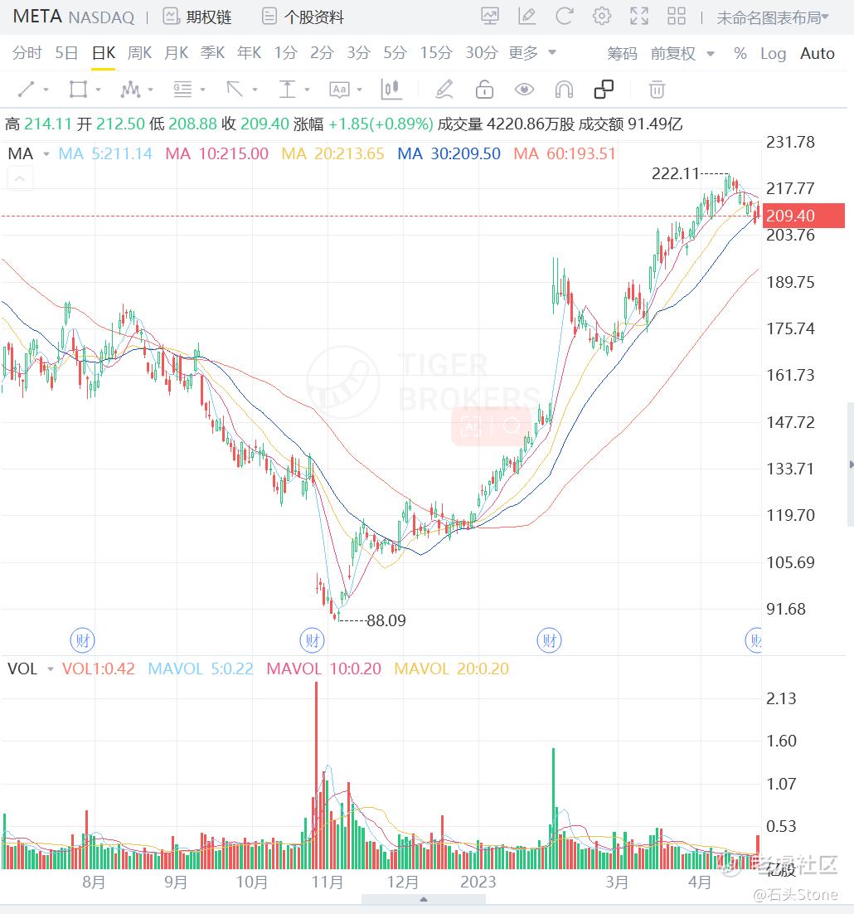Open the multi-chart grid layout icon

tap(677, 17)
